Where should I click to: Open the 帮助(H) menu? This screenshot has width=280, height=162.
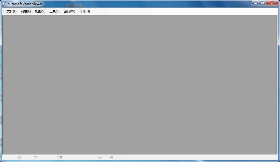coord(85,11)
